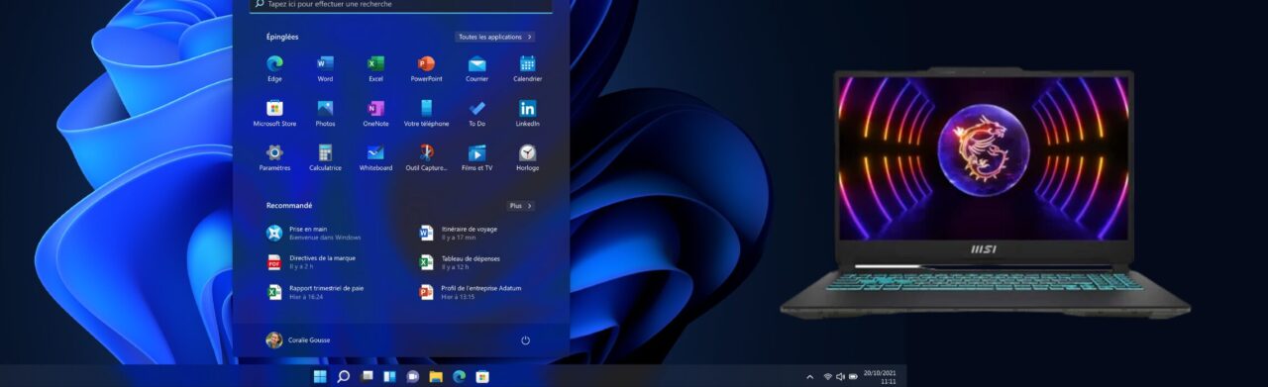Screen dimensions: 1268x387
Task: Click the MSI laptop image
Action: pyautogui.click(x=985, y=193)
